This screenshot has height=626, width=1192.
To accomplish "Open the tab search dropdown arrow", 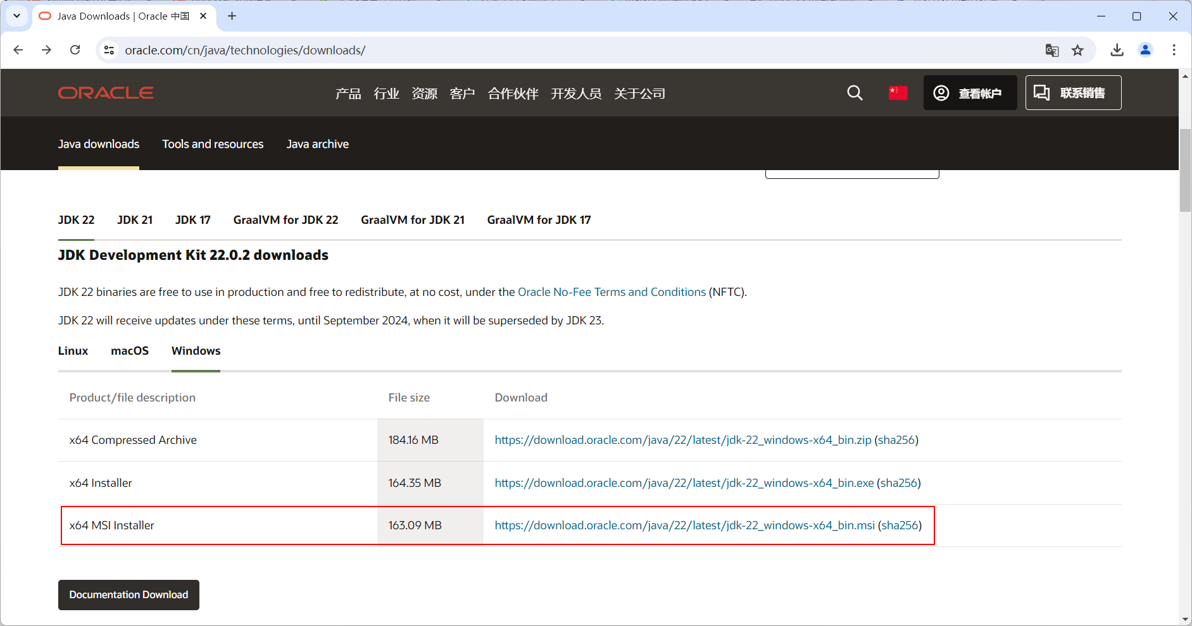I will (x=17, y=16).
